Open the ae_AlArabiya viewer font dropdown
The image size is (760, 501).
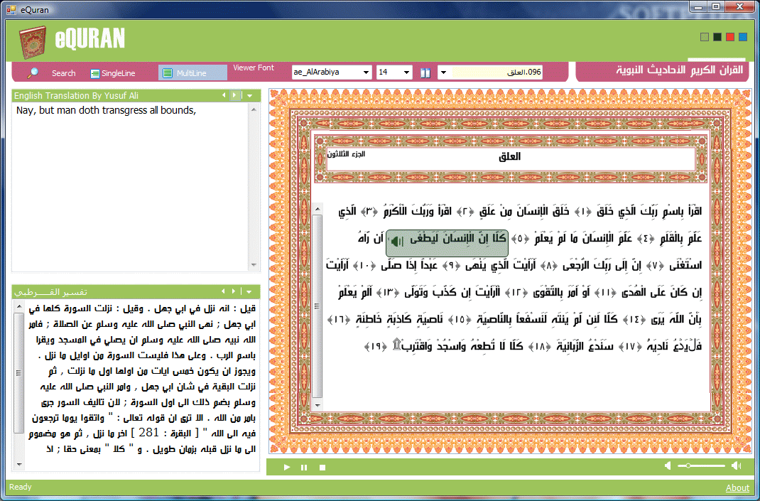tap(332, 72)
